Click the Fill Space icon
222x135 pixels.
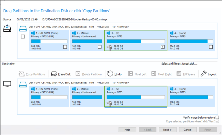point(179,74)
